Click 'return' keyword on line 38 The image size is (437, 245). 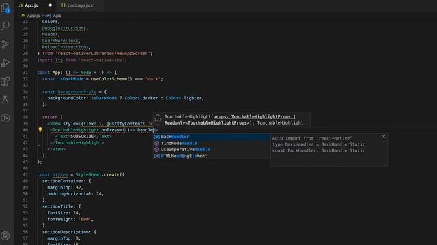(x=50, y=117)
